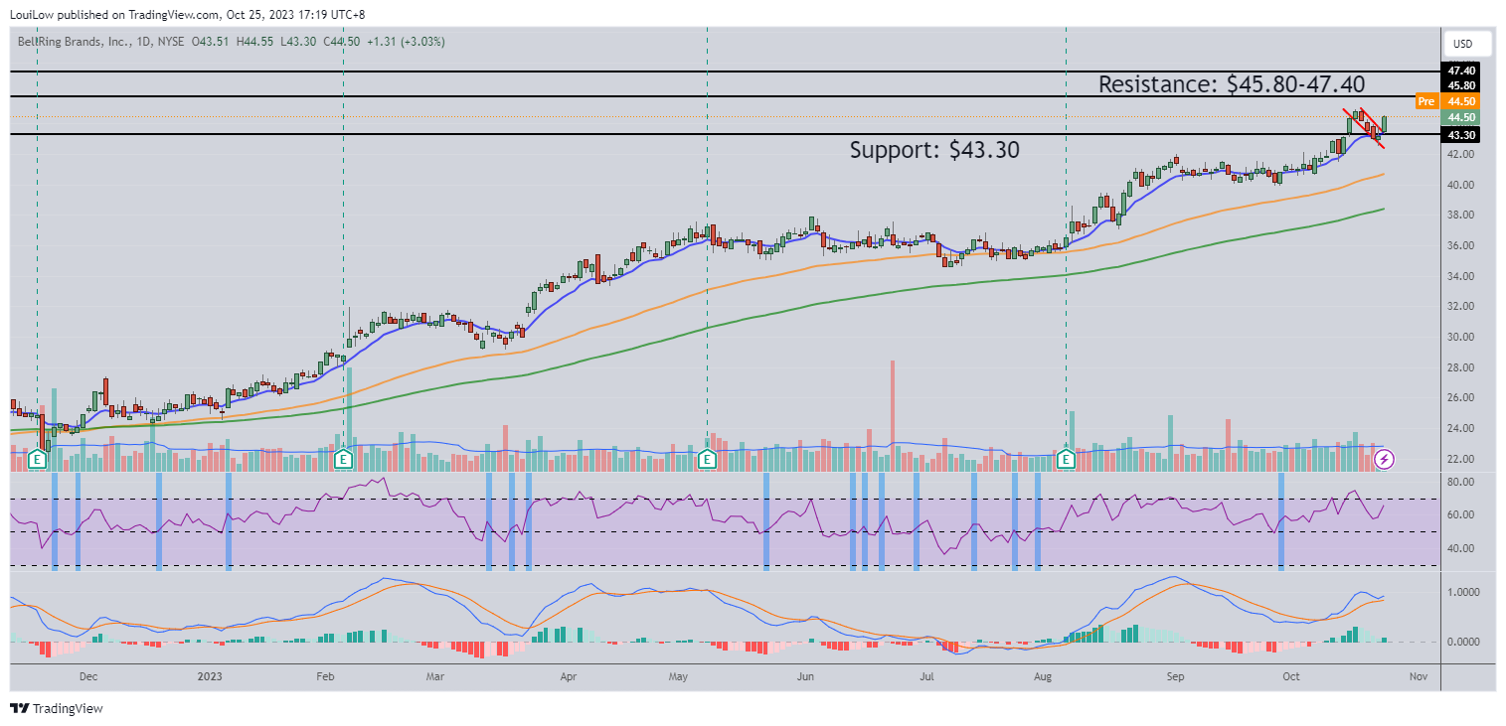Click the Nov label on the time axis
The height and width of the screenshot is (726, 1506).
(x=1419, y=676)
